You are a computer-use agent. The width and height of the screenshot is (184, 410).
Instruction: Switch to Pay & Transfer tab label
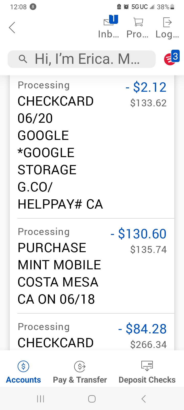pos(80,380)
